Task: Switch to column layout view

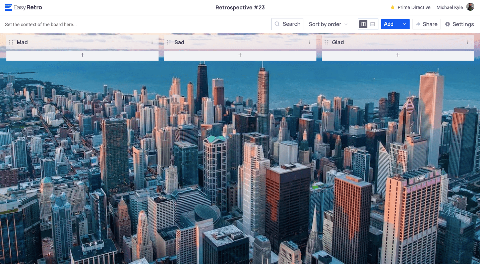Action: 363,24
